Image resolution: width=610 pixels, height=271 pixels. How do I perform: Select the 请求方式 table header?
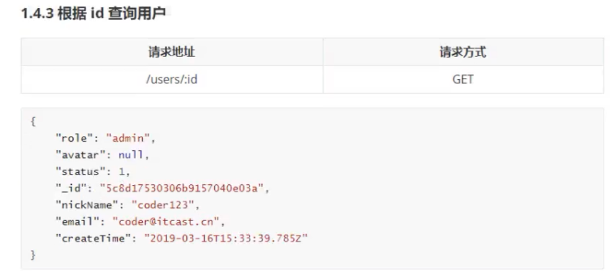pyautogui.click(x=463, y=52)
